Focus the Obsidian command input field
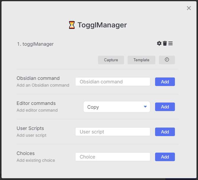 pos(113,82)
